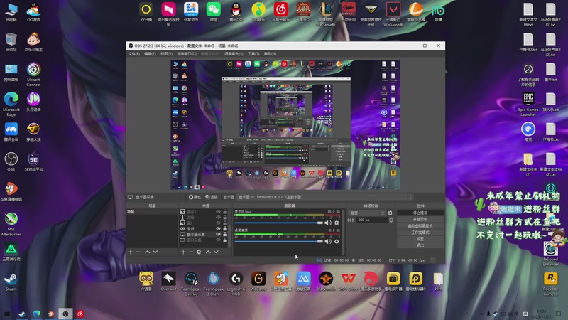
Task: Toggle the lock on 窗口采集 source
Action: coord(225,240)
